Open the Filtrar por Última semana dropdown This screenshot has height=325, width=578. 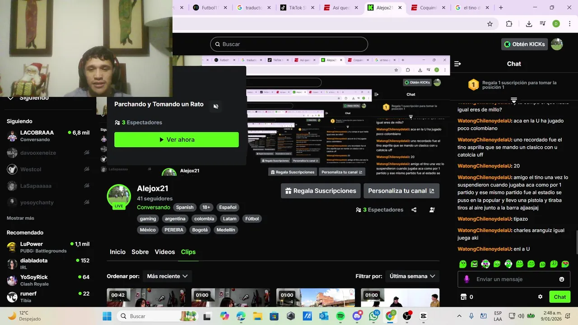tap(412, 276)
